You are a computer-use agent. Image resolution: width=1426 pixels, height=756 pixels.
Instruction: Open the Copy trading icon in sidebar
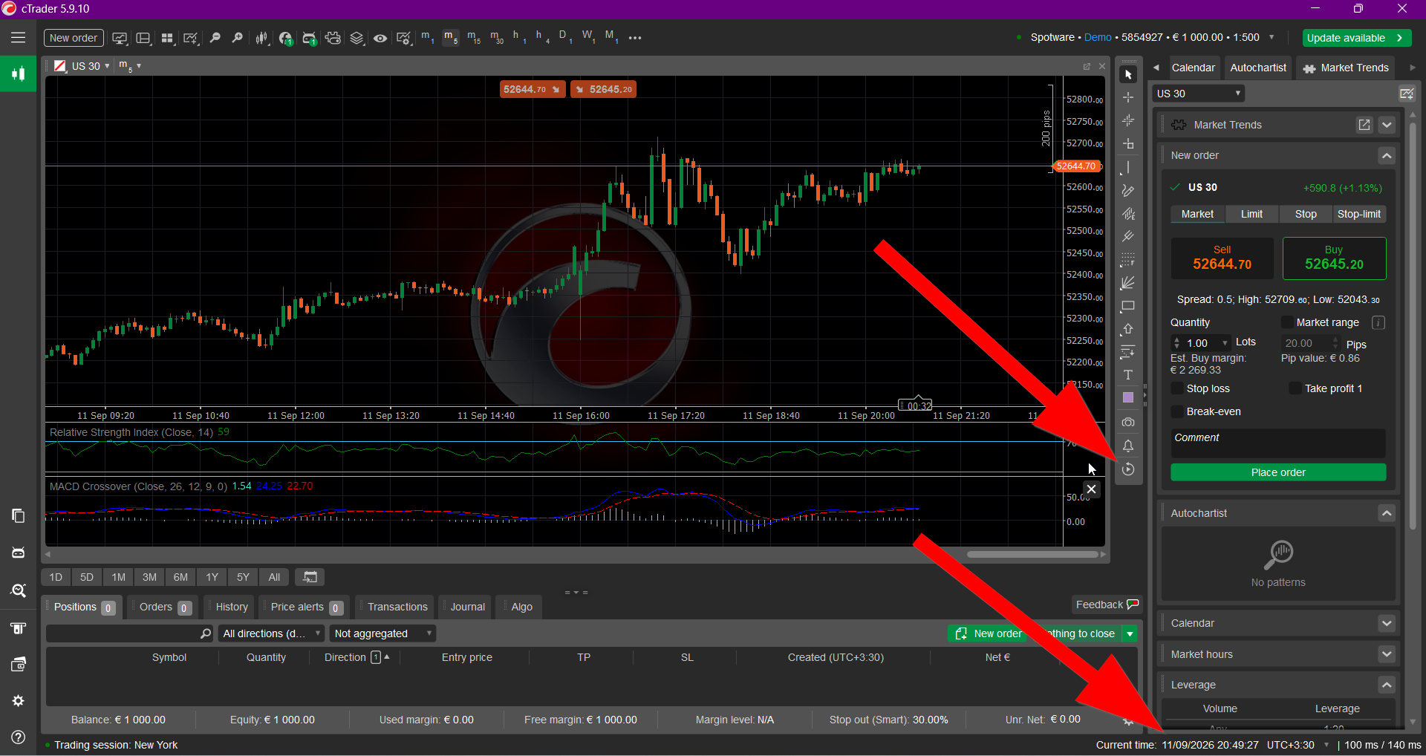tap(19, 515)
